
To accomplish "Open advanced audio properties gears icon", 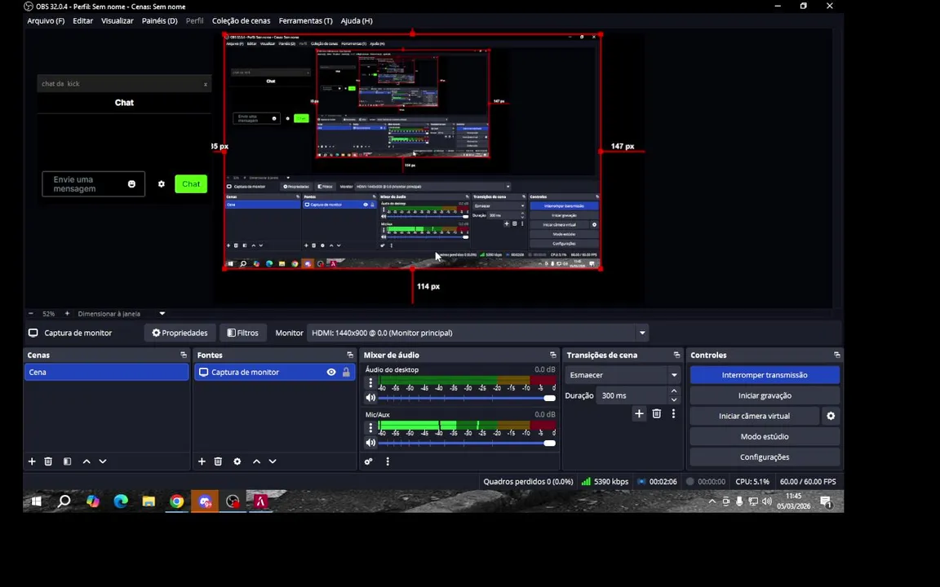I will [x=368, y=461].
